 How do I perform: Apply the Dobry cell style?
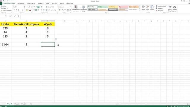tap(103, 7)
